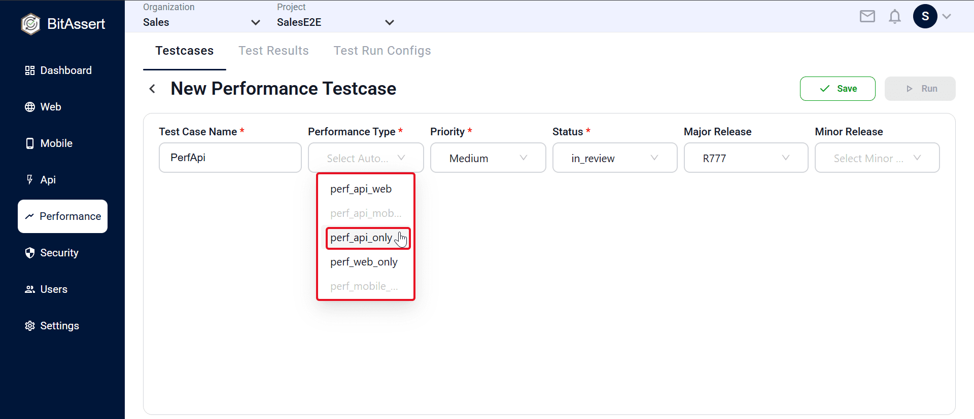Click the Save button
This screenshot has width=974, height=419.
[x=838, y=89]
